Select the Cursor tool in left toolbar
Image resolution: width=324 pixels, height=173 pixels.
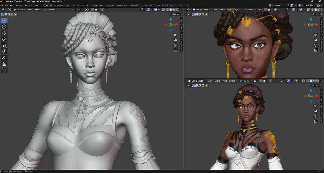click(x=4, y=27)
